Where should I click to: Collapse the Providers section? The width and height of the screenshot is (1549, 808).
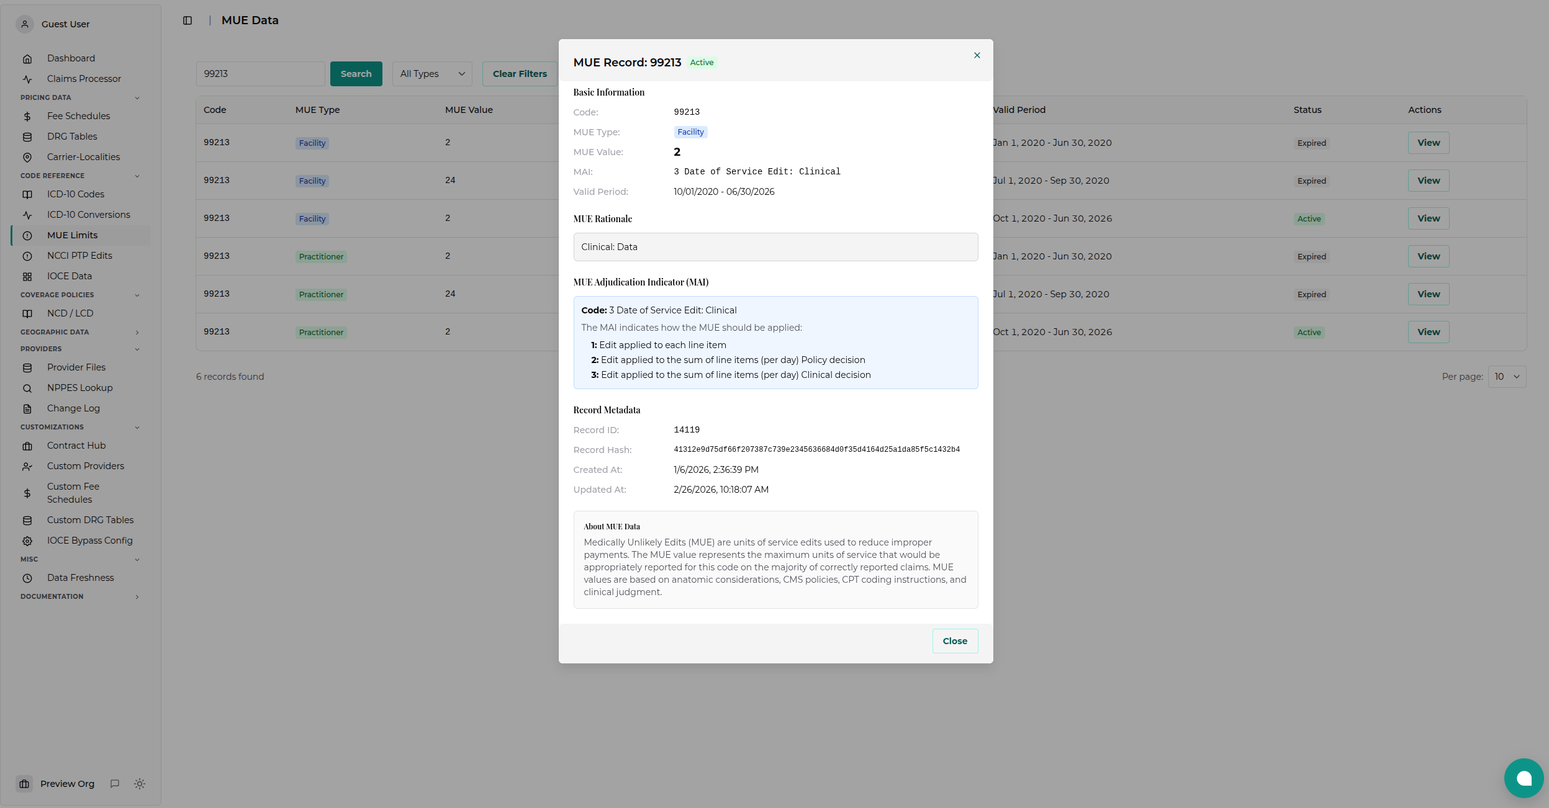(79, 349)
